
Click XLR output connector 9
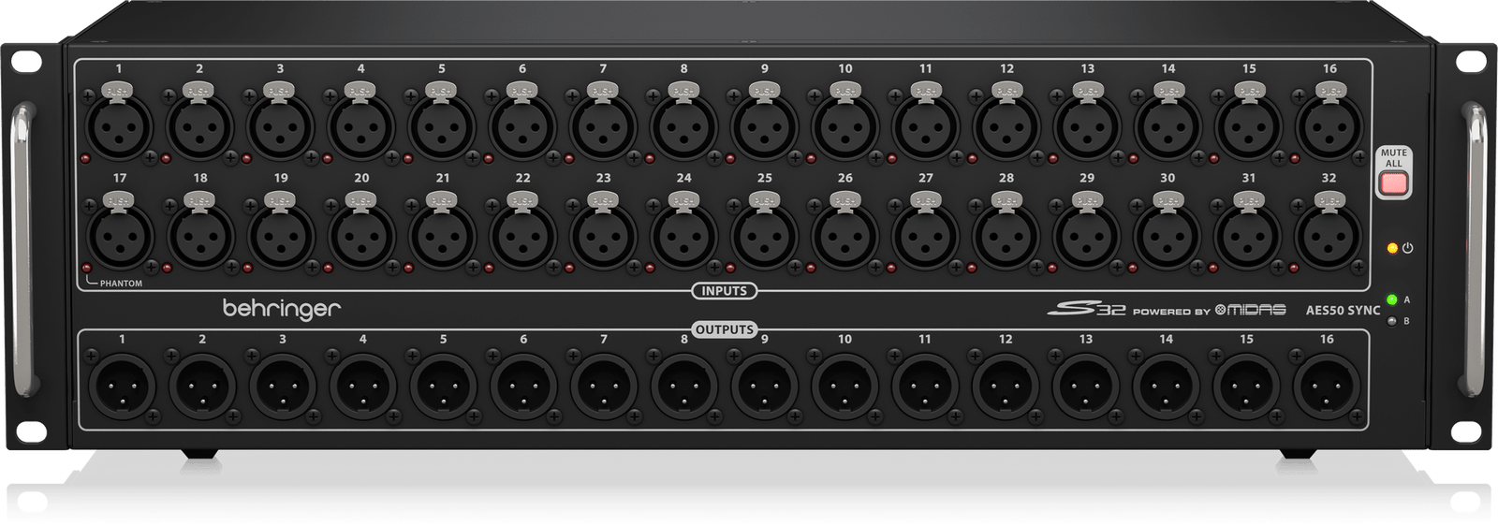(765, 386)
